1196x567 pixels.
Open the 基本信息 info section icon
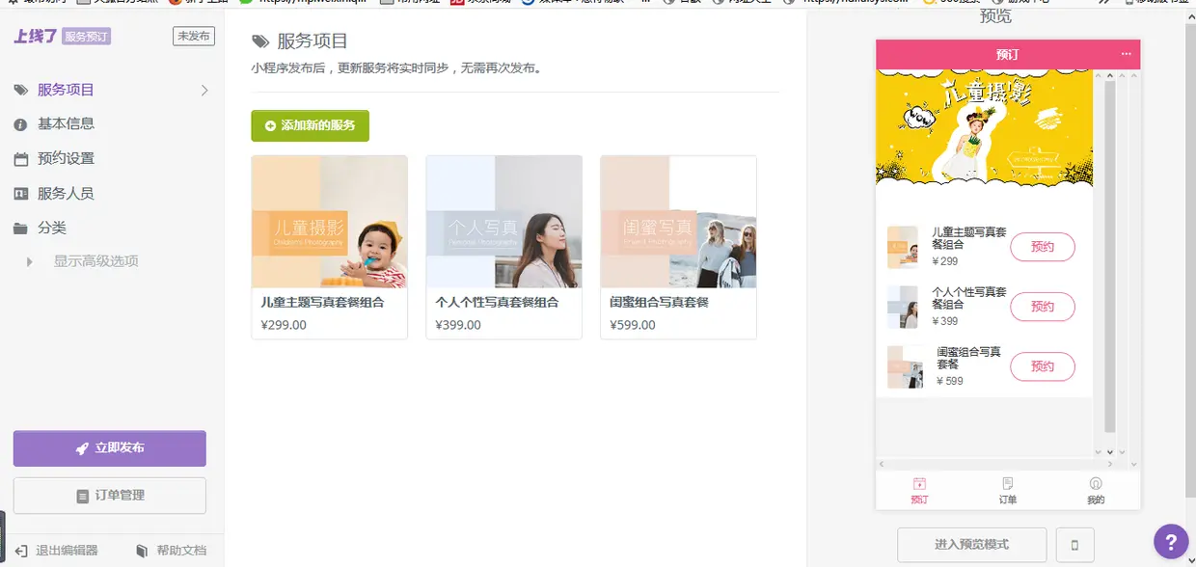tap(21, 123)
